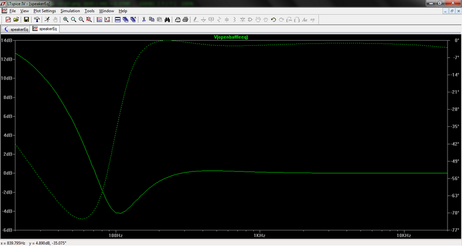Screen dimensions: 462x246
Task: Click the Undo arrow icon
Action: [x=273, y=19]
